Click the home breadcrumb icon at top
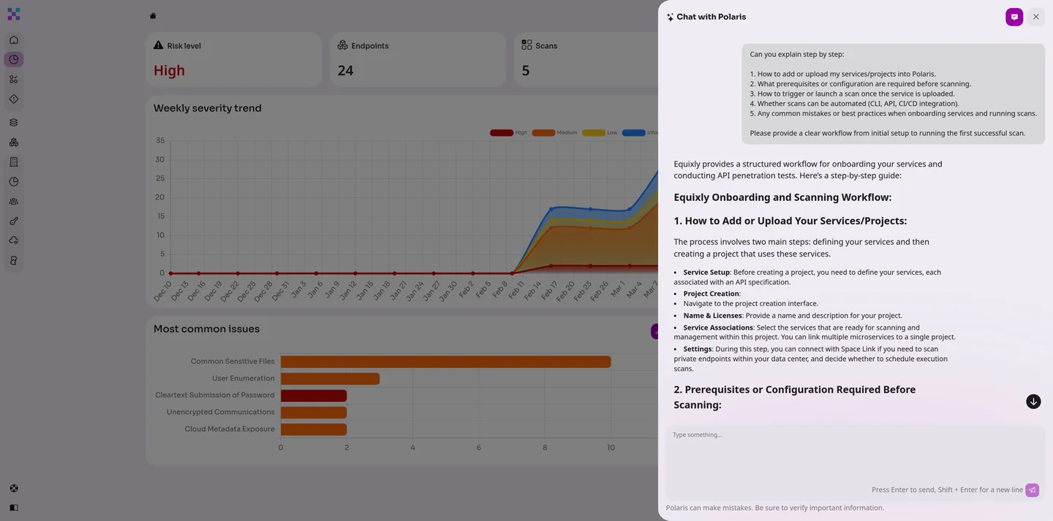 [153, 16]
